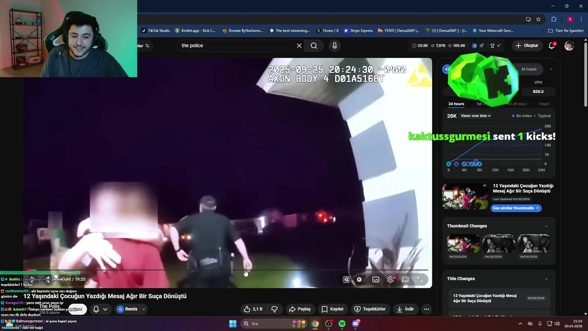Click the Kaydet save button

[333, 309]
